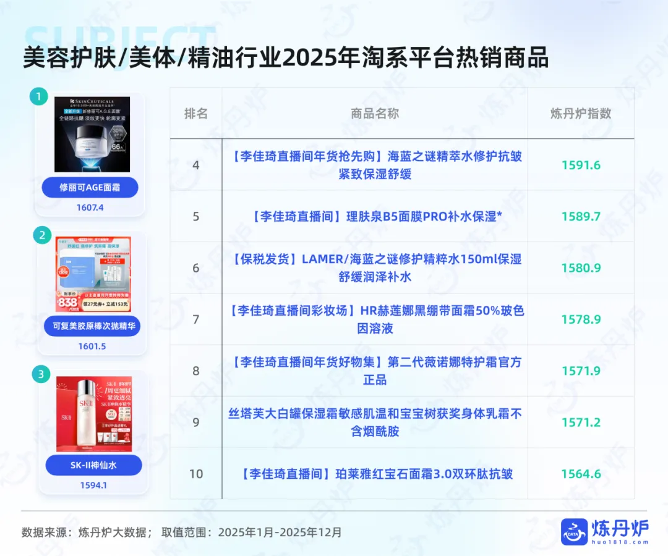
Task: Click the green rank 2 badge
Action: point(42,235)
